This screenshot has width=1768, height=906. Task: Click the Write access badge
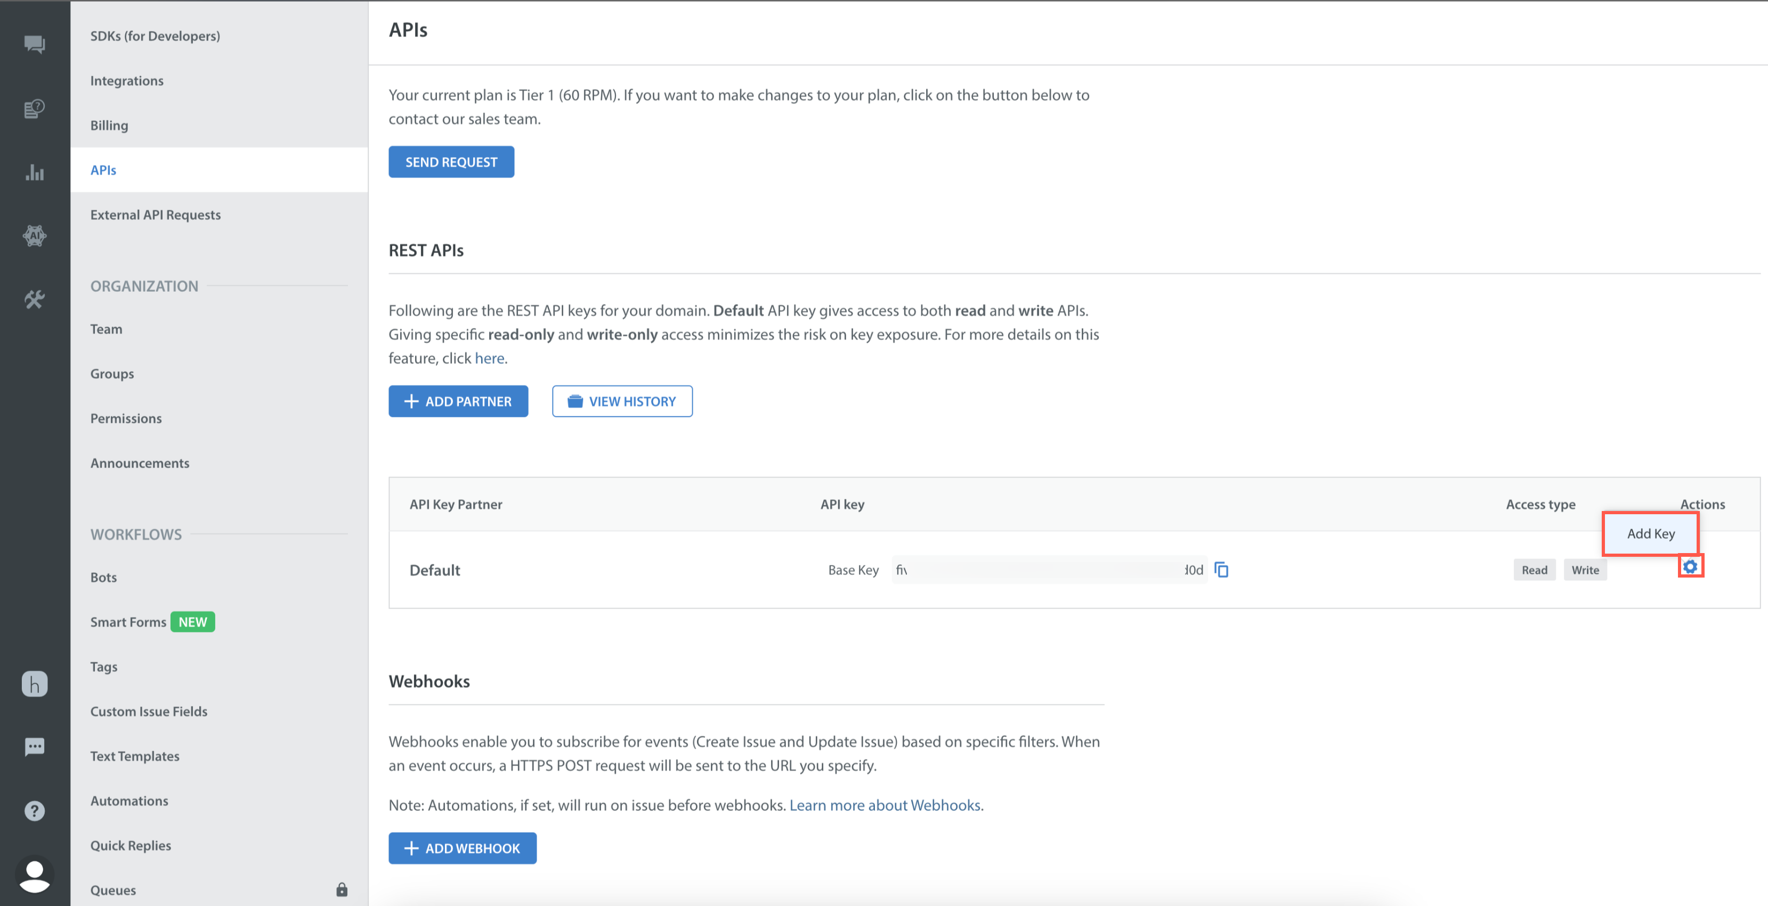[1585, 570]
